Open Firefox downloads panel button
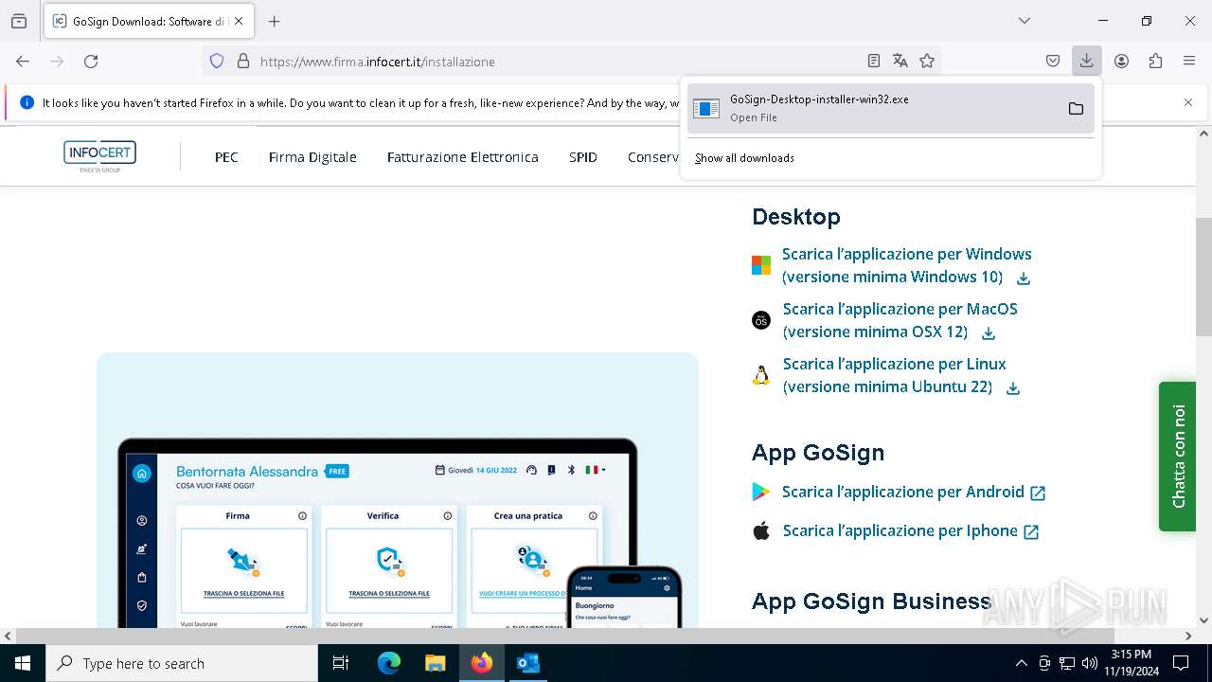 1086,62
